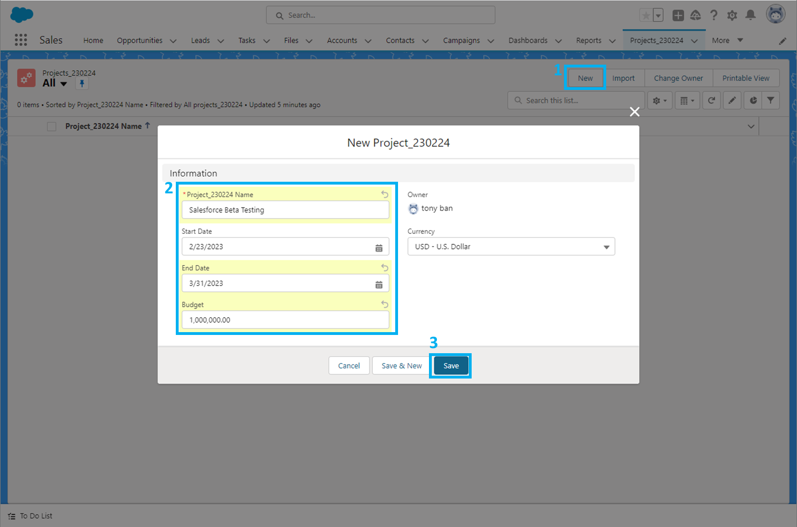Click the Projects_230224 object icon
The width and height of the screenshot is (797, 527).
(x=26, y=78)
